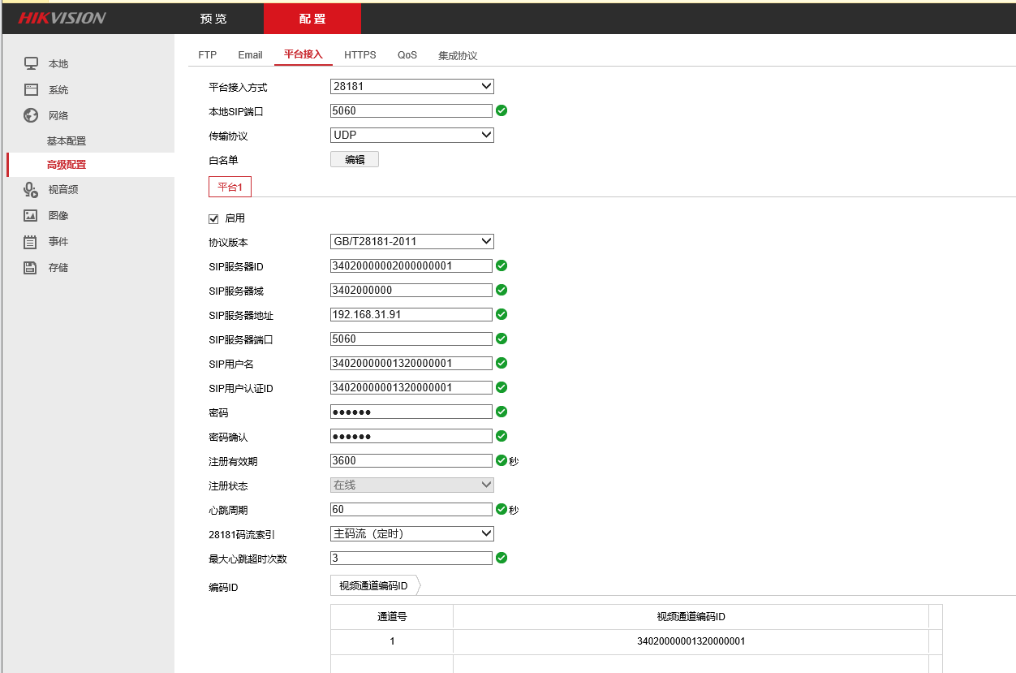Image resolution: width=1016 pixels, height=673 pixels.
Task: Click the 本地 sidebar icon
Action: [31, 63]
